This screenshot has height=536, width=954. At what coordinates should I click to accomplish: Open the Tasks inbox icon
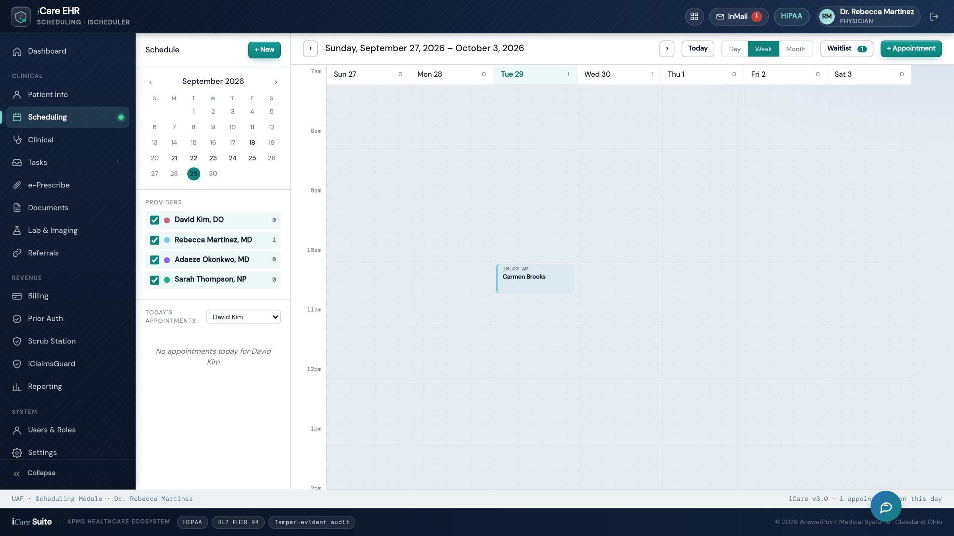click(x=17, y=162)
